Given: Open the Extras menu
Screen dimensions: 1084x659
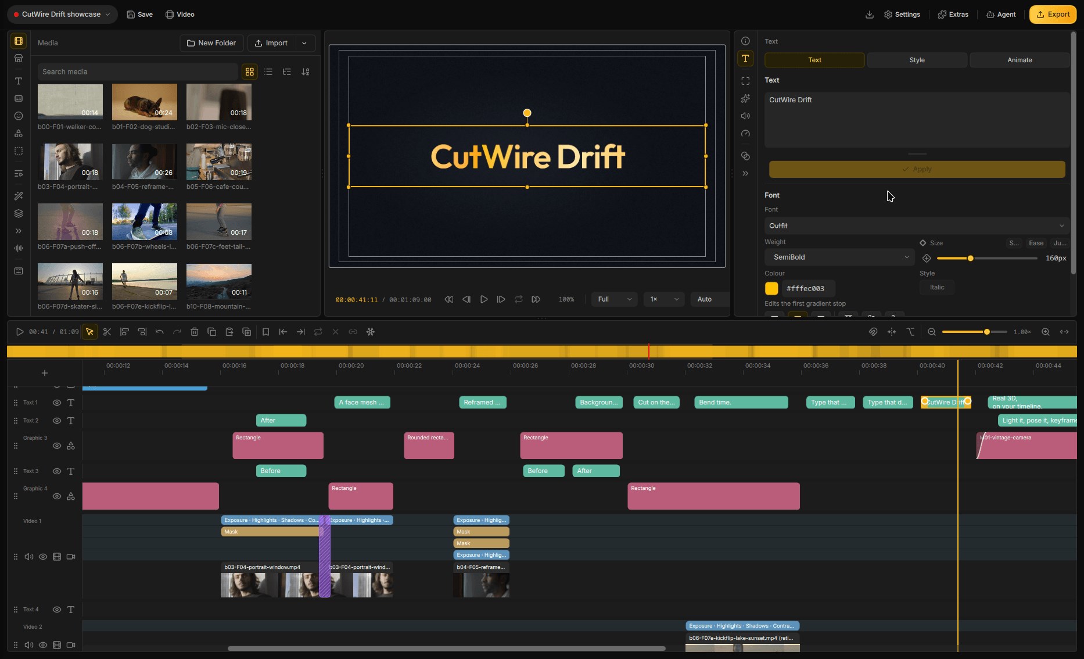Looking at the screenshot, I should click(953, 15).
